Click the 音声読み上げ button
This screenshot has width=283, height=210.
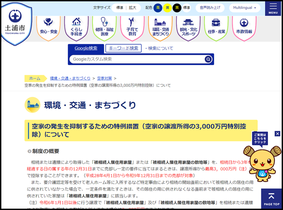[210, 8]
